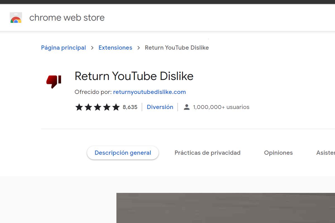This screenshot has width=335, height=223.
Task: Open the Asistencia tab
Action: point(327,153)
